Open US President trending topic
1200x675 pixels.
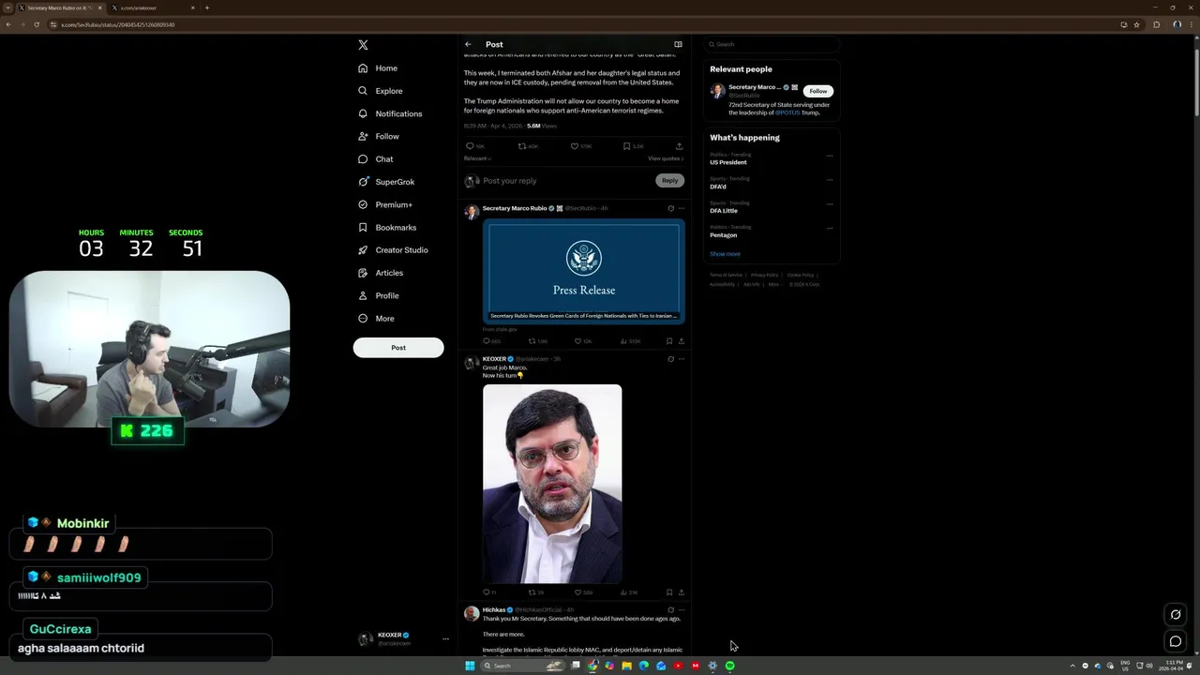(x=728, y=162)
